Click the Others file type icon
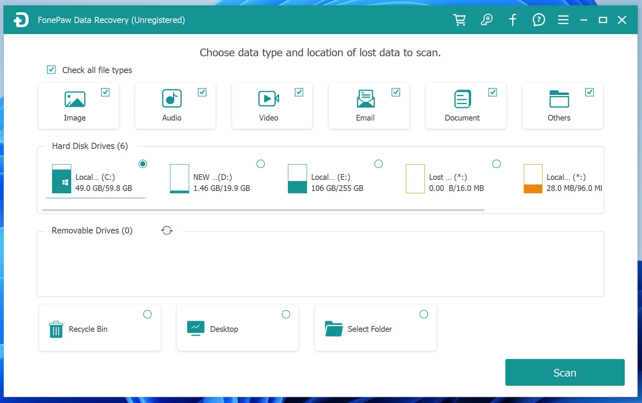This screenshot has height=403, width=642. 559,99
